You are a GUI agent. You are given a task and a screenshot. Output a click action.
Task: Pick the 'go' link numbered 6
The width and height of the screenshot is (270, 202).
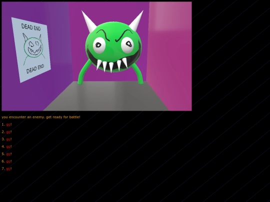pyautogui.click(x=8, y=162)
